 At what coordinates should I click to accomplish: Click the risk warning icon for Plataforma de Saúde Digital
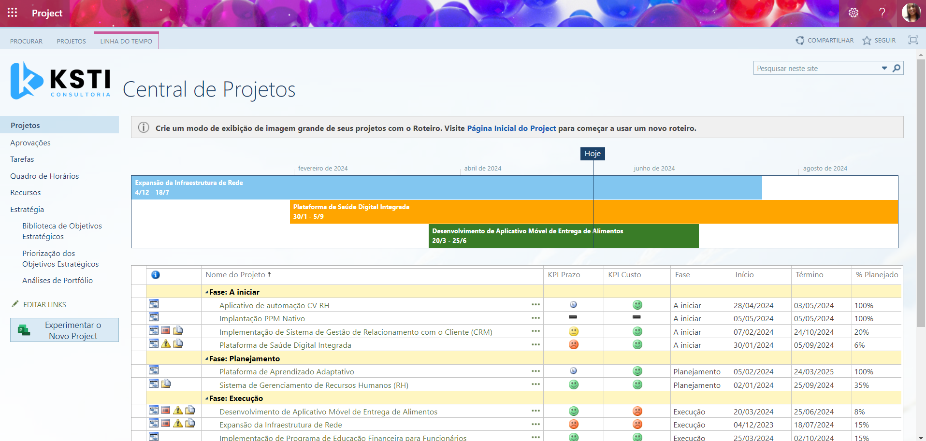click(166, 343)
